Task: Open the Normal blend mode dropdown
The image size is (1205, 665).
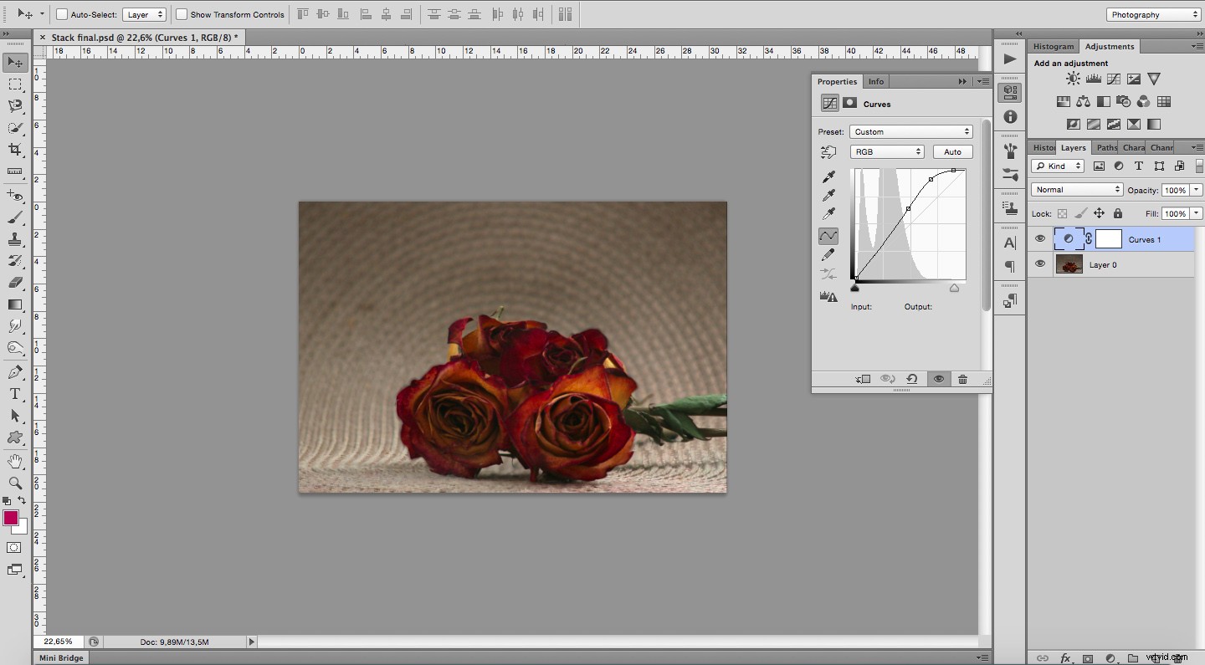Action: pos(1076,189)
